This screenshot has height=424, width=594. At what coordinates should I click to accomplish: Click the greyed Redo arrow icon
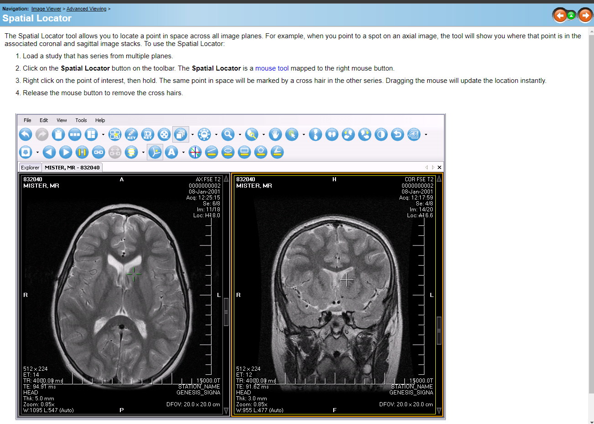tap(42, 134)
